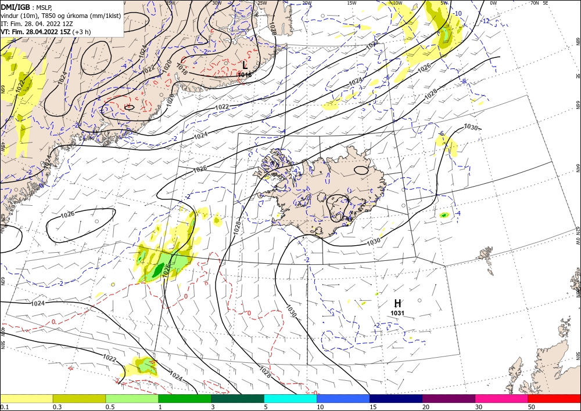Click the 15 legend value label
This screenshot has height=411, width=581.
[373, 407]
